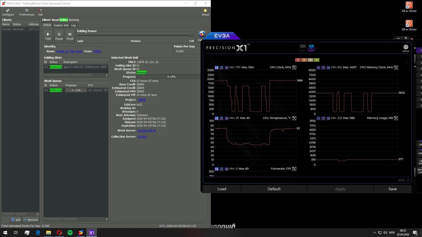Open the About star icon in FAHControl
Screen dimensions: 422x237
point(205,12)
